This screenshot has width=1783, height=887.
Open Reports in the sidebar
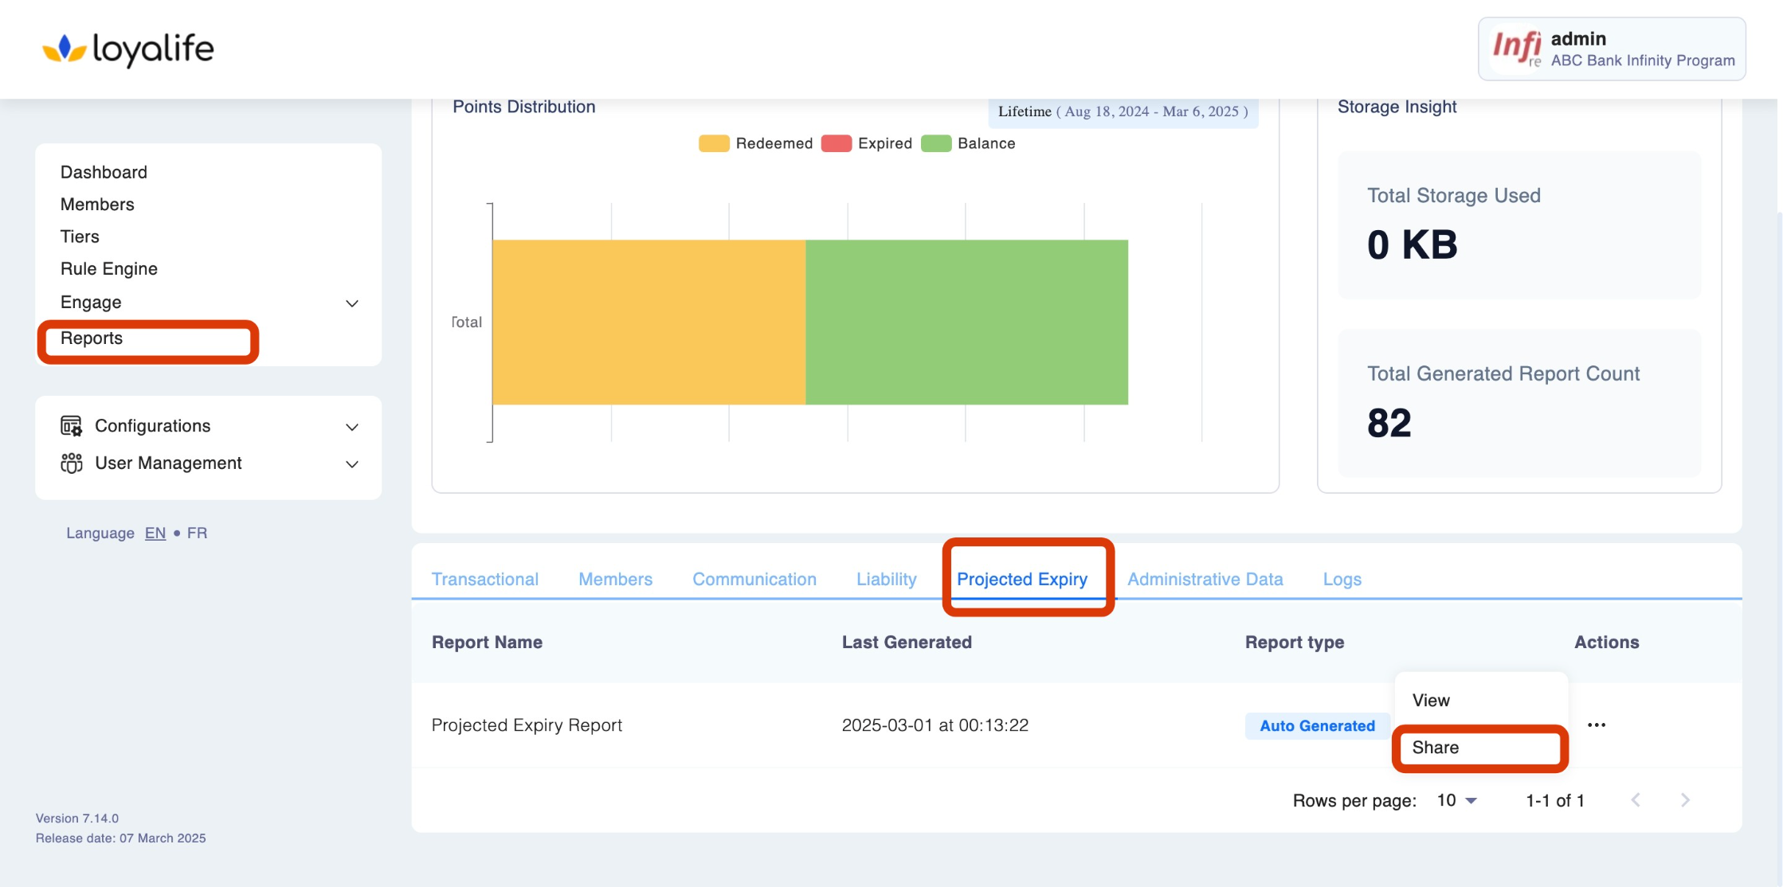92,338
